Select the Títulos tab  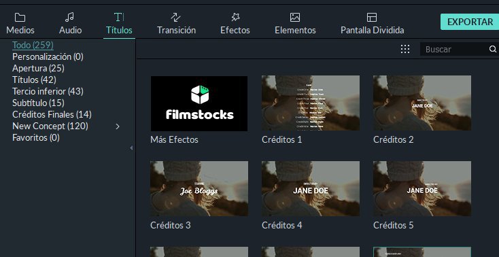[119, 24]
